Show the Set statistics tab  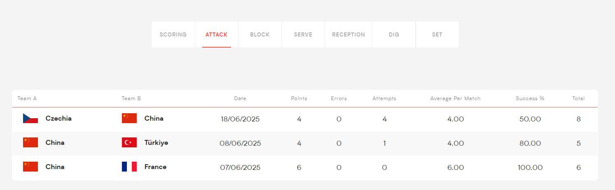click(x=437, y=35)
